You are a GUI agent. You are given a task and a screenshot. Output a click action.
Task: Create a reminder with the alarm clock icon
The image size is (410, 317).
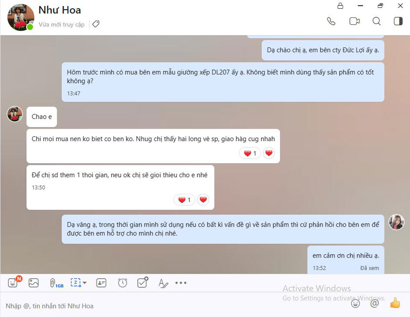pyautogui.click(x=123, y=283)
